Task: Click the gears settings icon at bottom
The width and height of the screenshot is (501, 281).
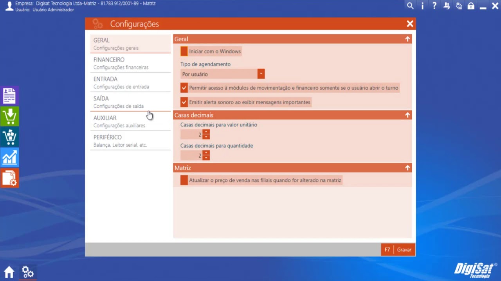Action: (27, 272)
